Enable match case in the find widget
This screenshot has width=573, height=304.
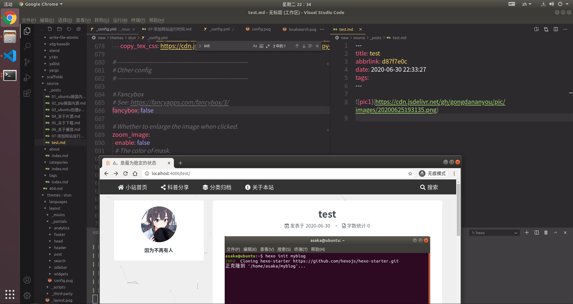(x=255, y=46)
